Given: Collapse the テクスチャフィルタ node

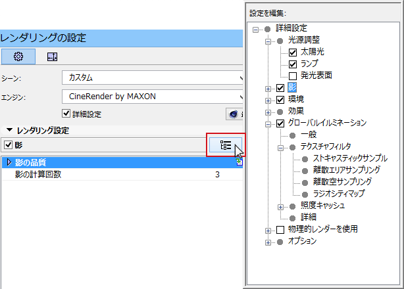Looking at the screenshot, I should [280, 148].
